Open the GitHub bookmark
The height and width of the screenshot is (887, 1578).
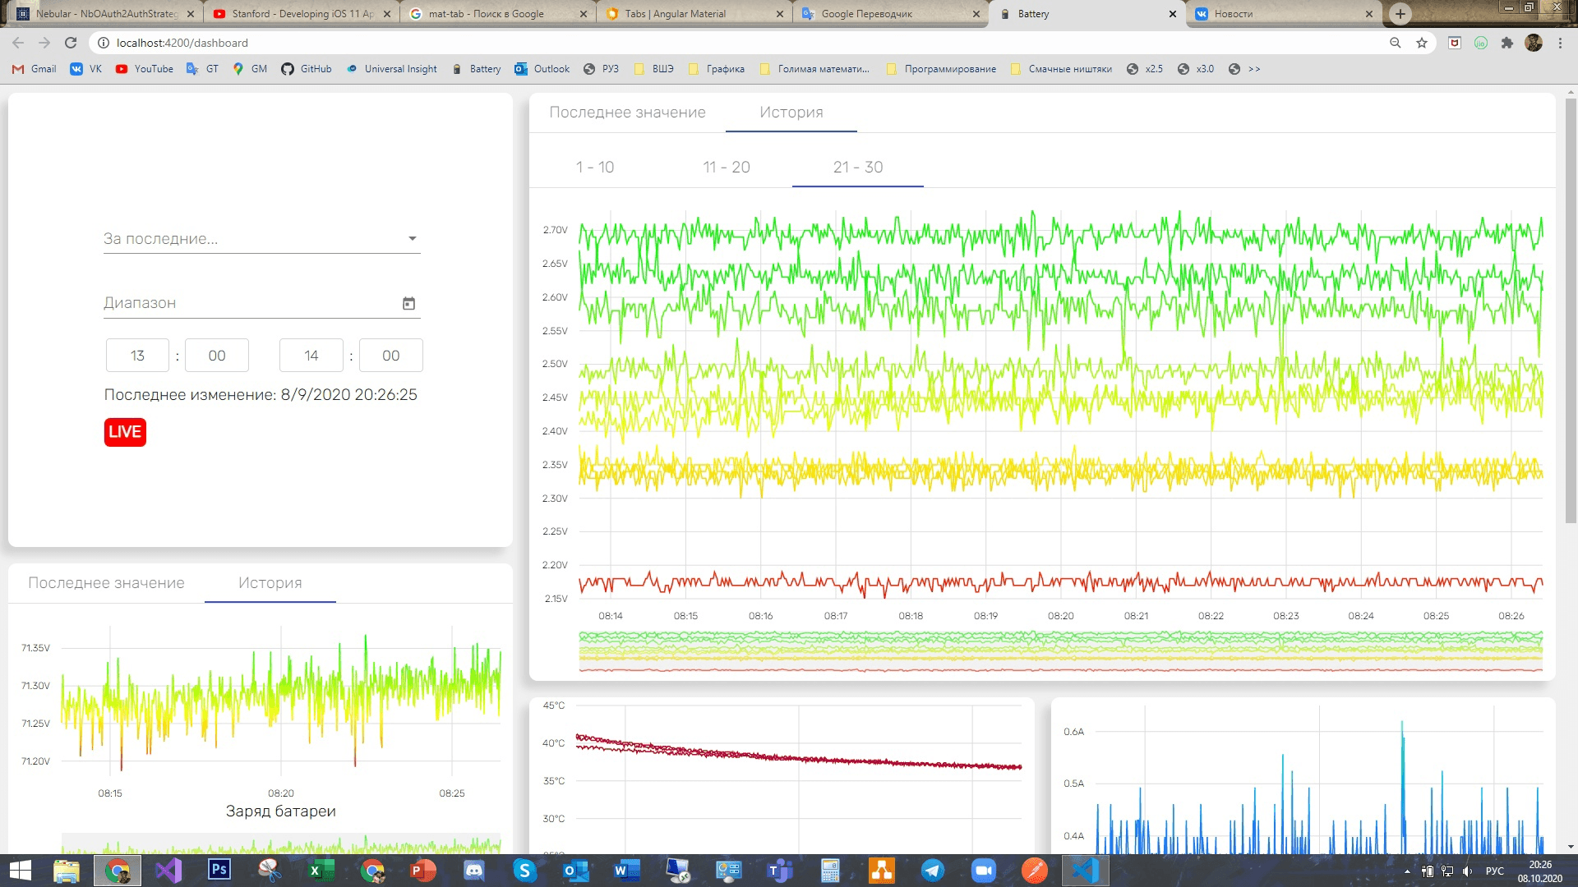point(307,69)
